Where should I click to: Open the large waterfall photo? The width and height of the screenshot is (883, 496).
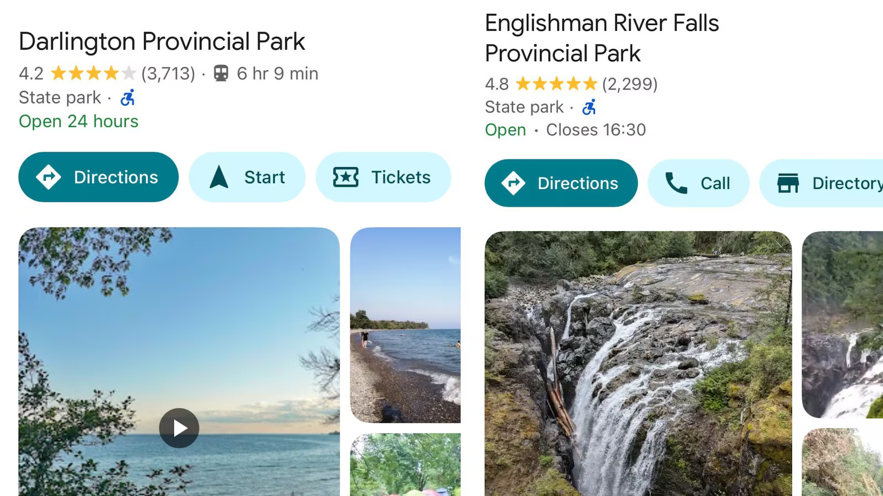coord(638,363)
